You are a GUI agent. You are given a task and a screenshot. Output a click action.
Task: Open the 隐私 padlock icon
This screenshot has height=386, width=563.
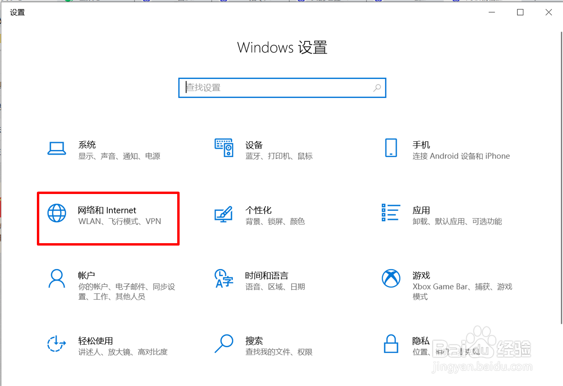(391, 344)
